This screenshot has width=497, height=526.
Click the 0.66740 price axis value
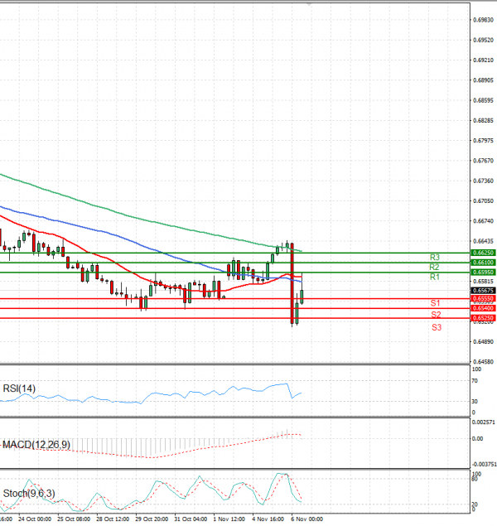tap(483, 221)
